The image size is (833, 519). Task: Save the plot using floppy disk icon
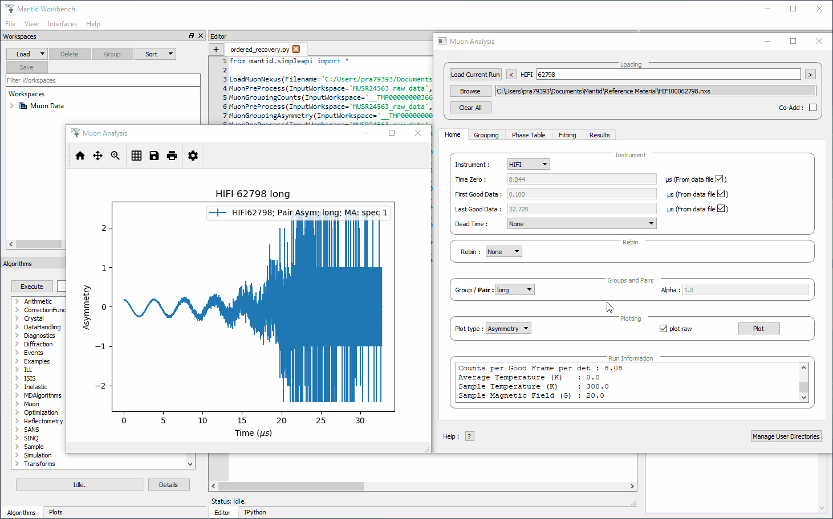tap(154, 156)
